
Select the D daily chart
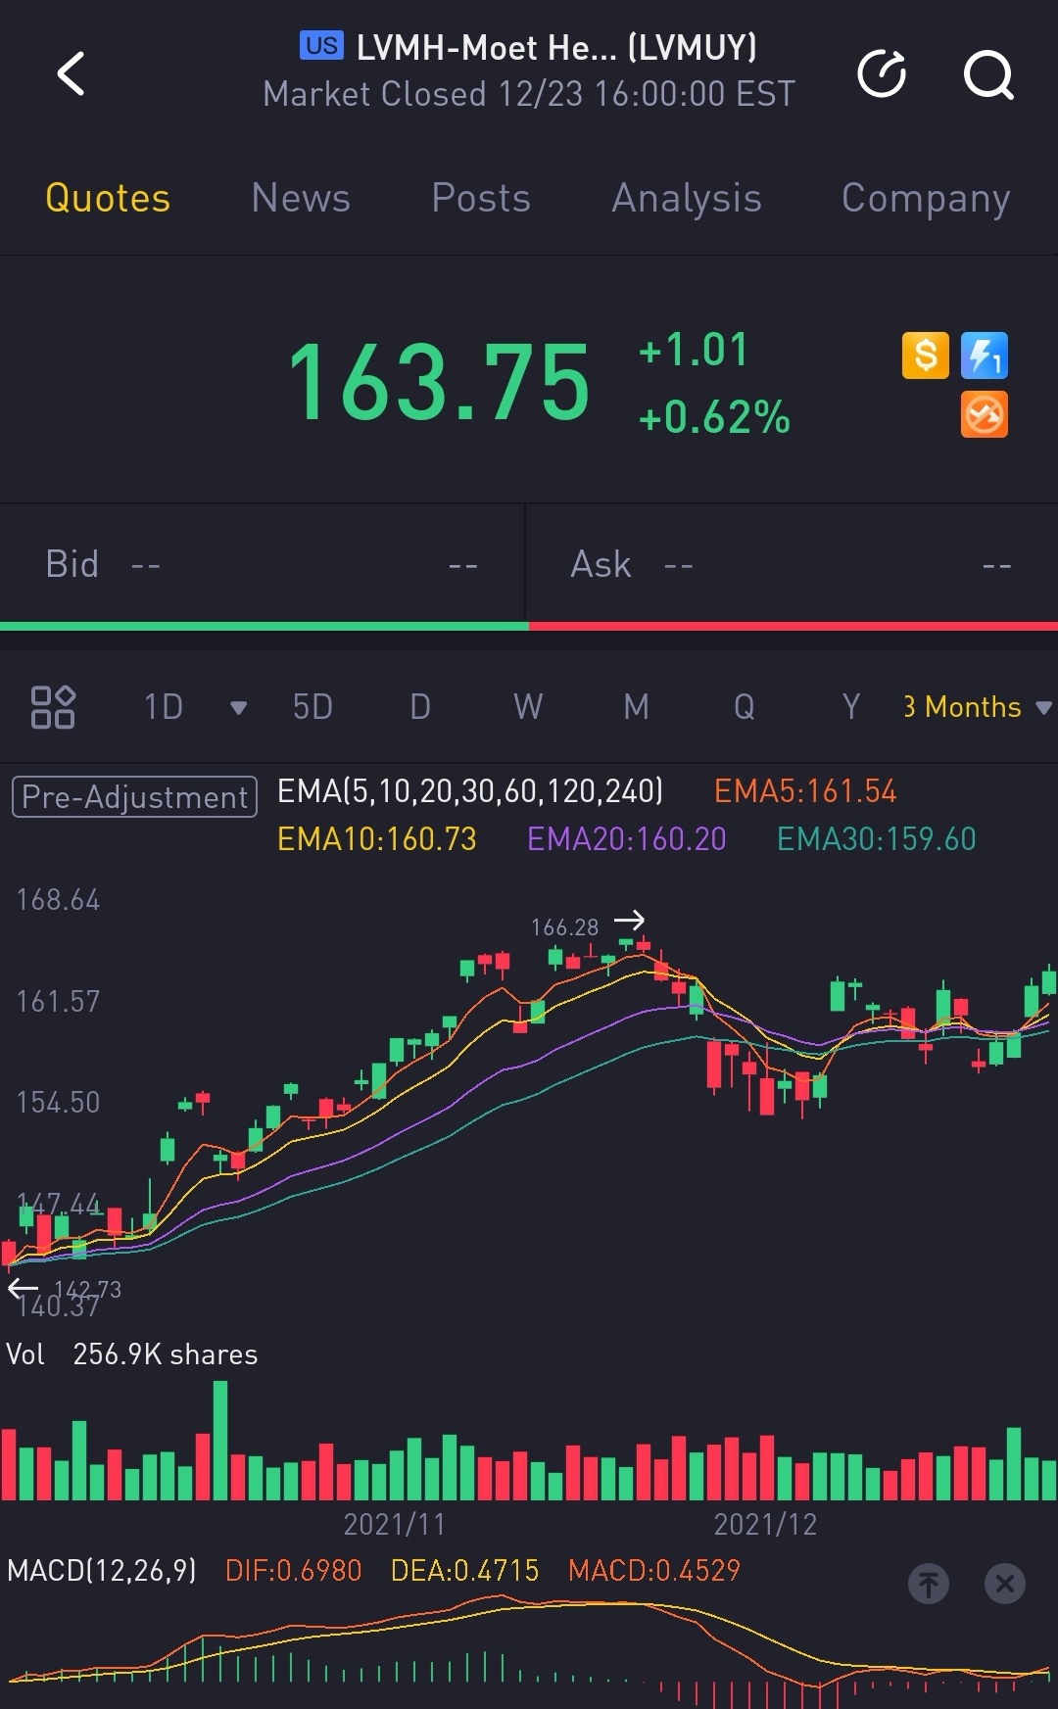(420, 707)
